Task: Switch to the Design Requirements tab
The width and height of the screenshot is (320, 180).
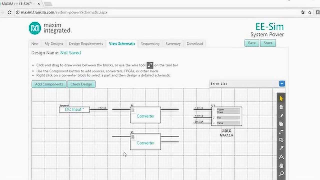Action: [86, 43]
